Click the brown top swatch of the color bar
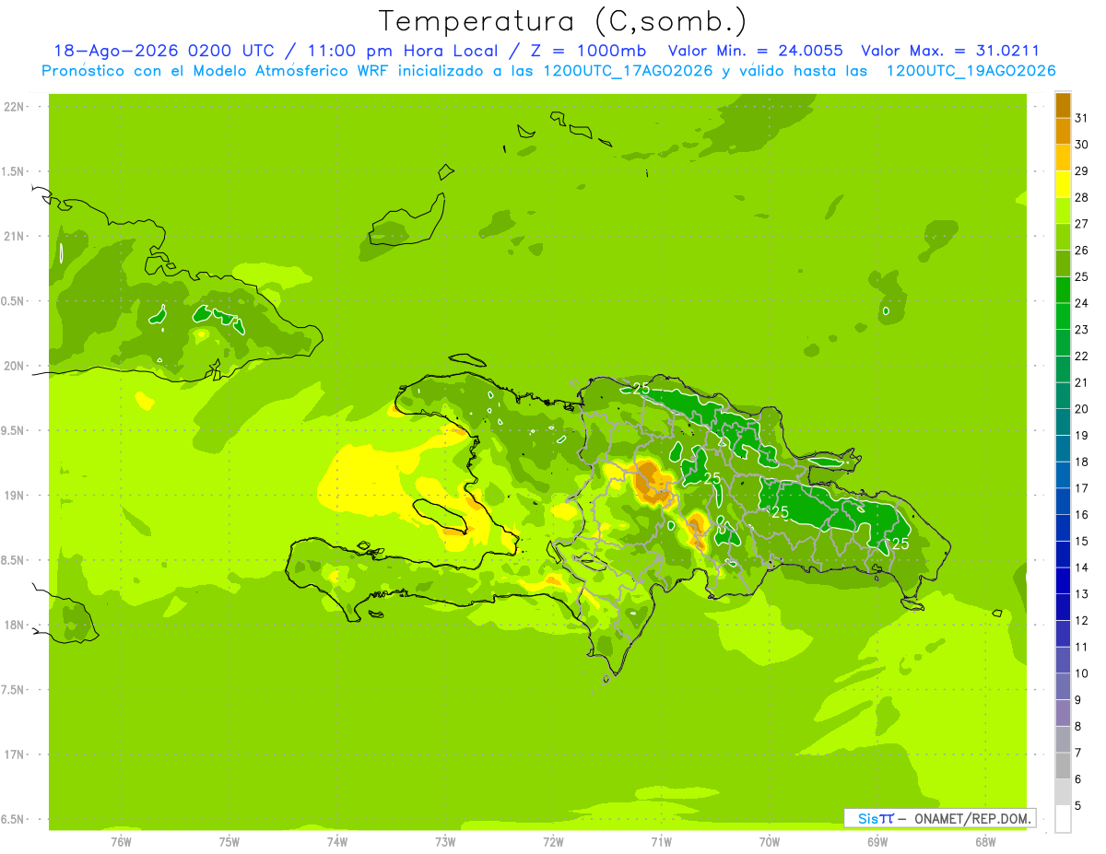The width and height of the screenshot is (1106, 854). (x=1063, y=105)
